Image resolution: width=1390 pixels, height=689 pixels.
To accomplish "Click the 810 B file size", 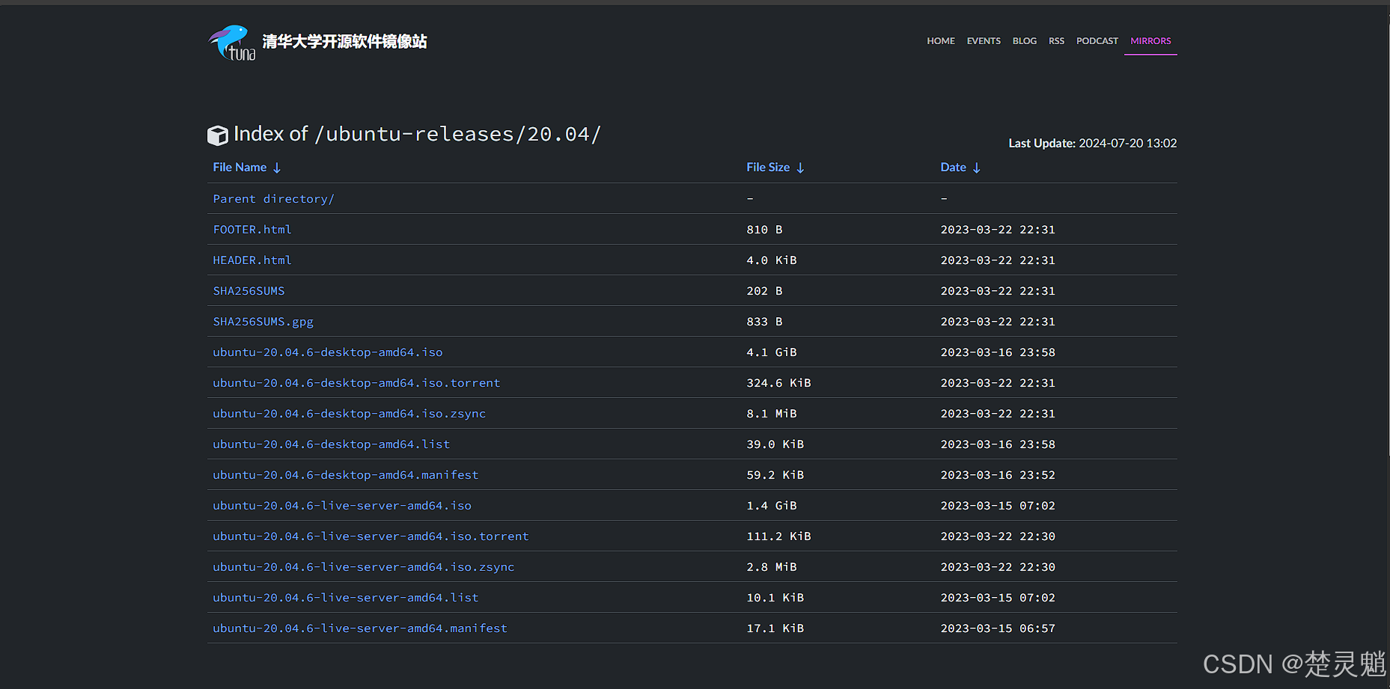I will click(764, 230).
